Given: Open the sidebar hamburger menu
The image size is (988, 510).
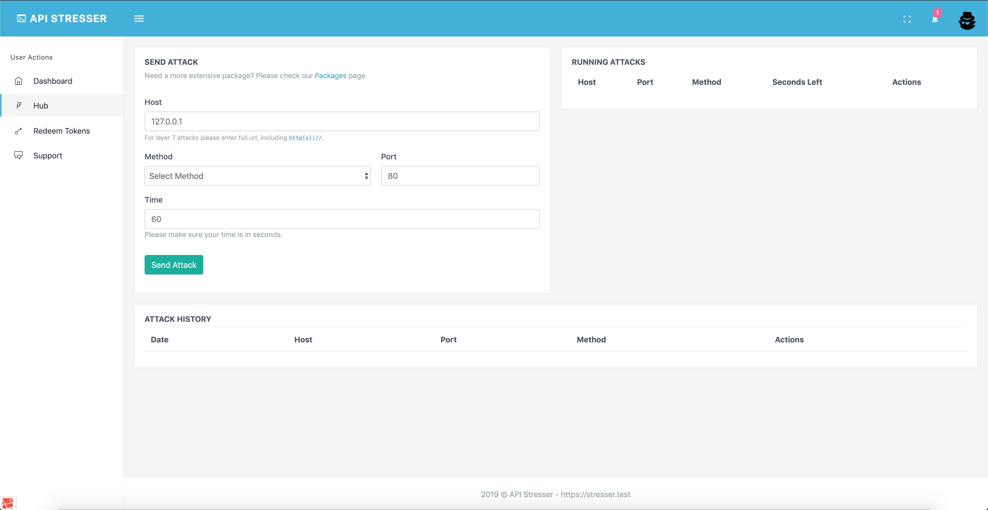Looking at the screenshot, I should (x=138, y=19).
